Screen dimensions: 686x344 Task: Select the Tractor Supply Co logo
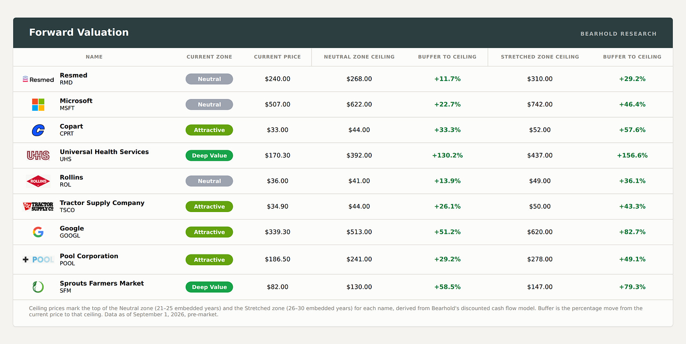click(38, 206)
